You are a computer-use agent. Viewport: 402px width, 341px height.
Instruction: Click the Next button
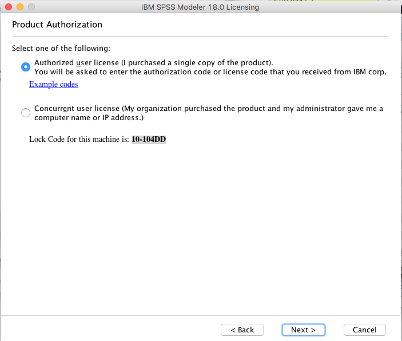pyautogui.click(x=303, y=330)
